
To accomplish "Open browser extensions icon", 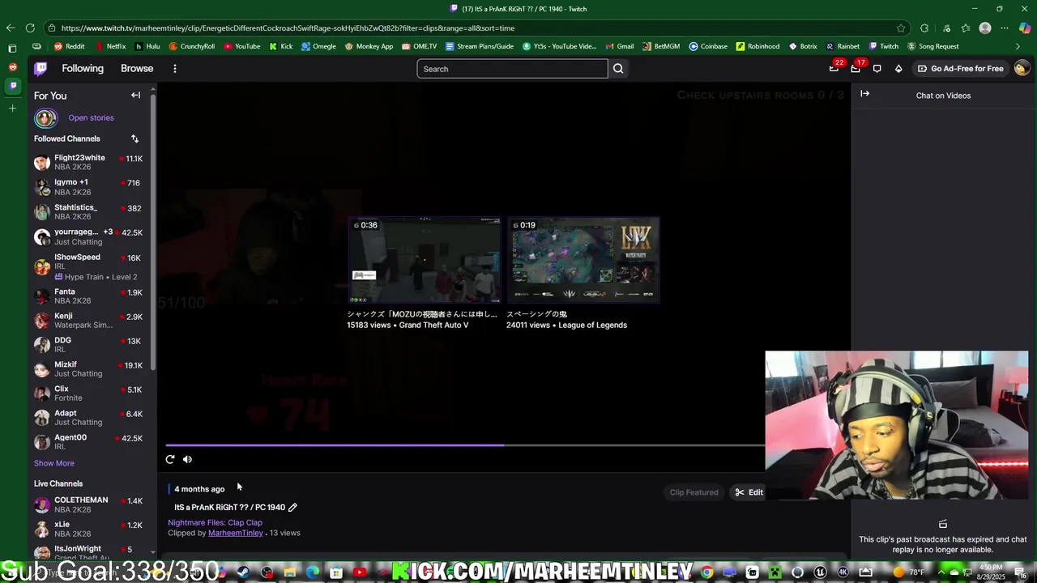I will 924,28.
